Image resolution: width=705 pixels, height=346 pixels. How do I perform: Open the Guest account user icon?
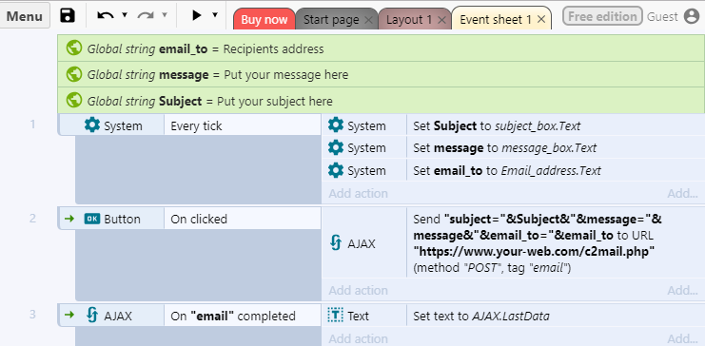pyautogui.click(x=692, y=16)
